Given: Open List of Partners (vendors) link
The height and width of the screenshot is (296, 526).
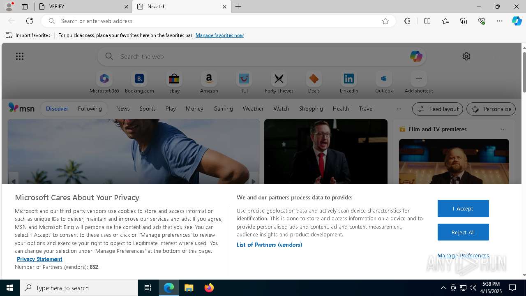Looking at the screenshot, I should pyautogui.click(x=270, y=245).
